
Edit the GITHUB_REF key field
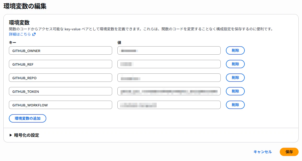(60, 64)
